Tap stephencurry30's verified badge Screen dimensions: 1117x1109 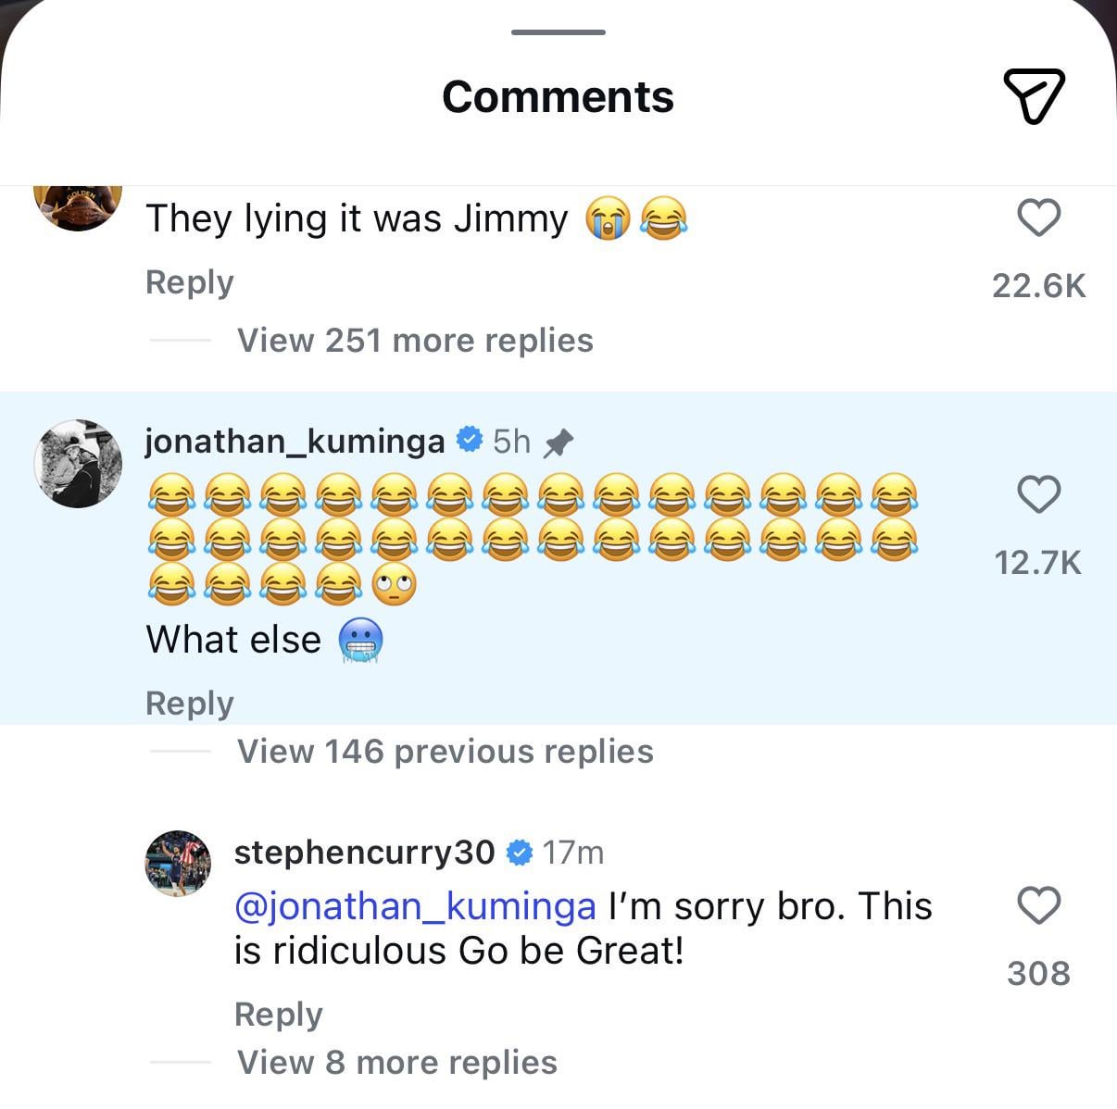(521, 853)
